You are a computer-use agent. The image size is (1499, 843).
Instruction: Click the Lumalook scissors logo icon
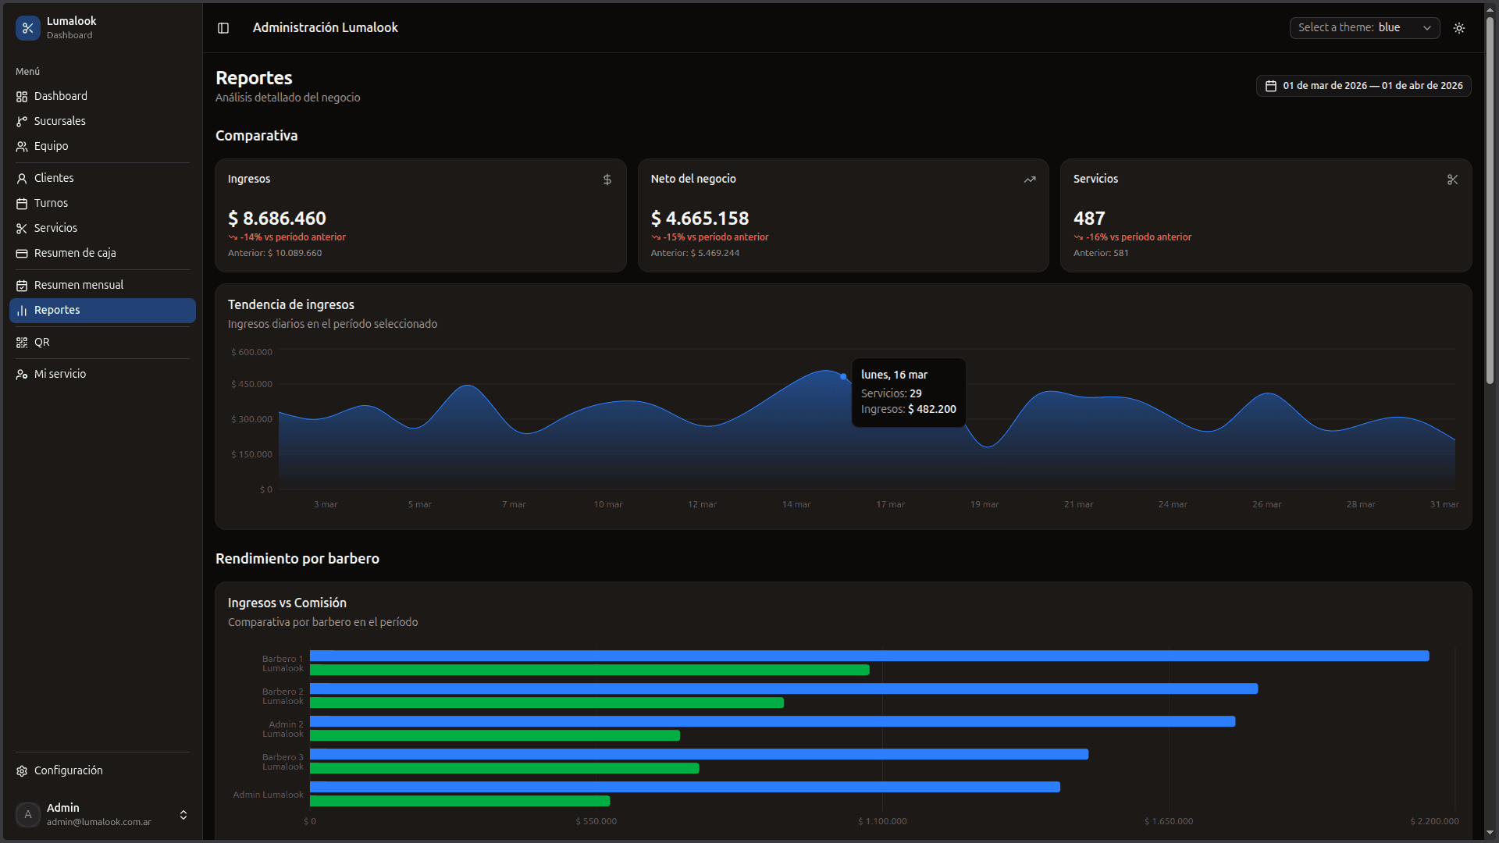tap(28, 28)
